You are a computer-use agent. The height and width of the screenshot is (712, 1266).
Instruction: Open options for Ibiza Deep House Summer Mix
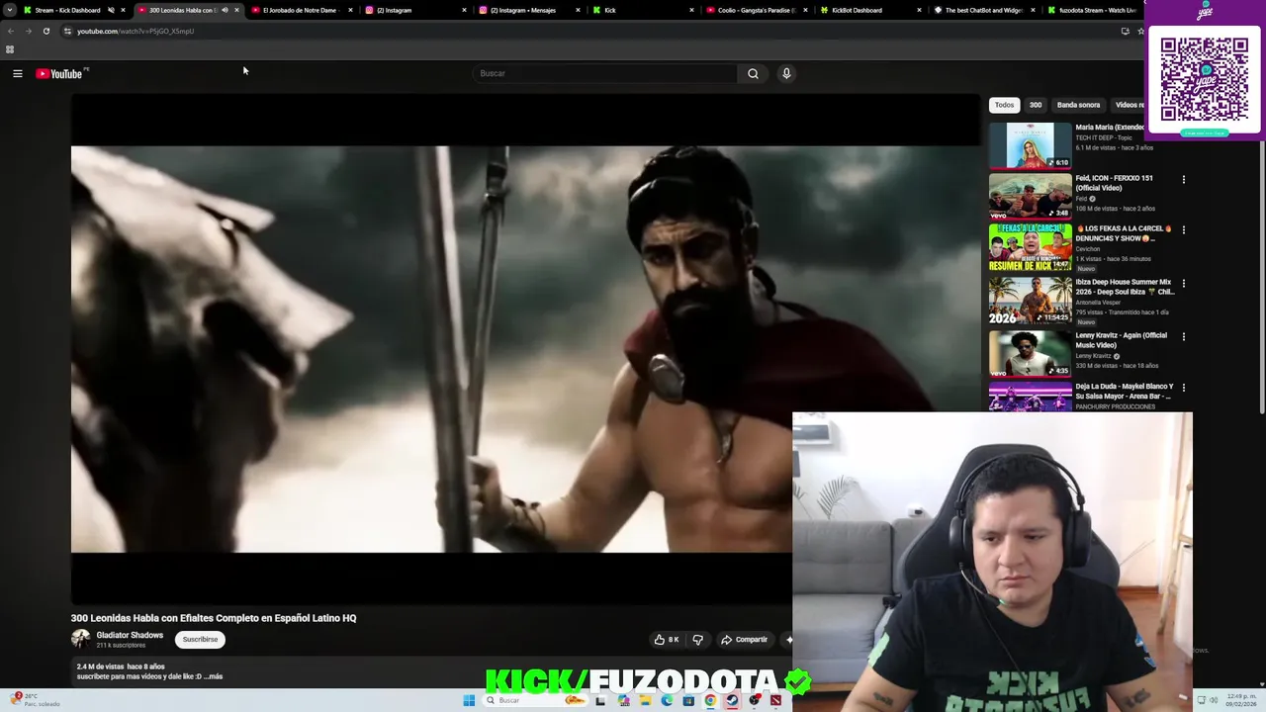[1183, 283]
